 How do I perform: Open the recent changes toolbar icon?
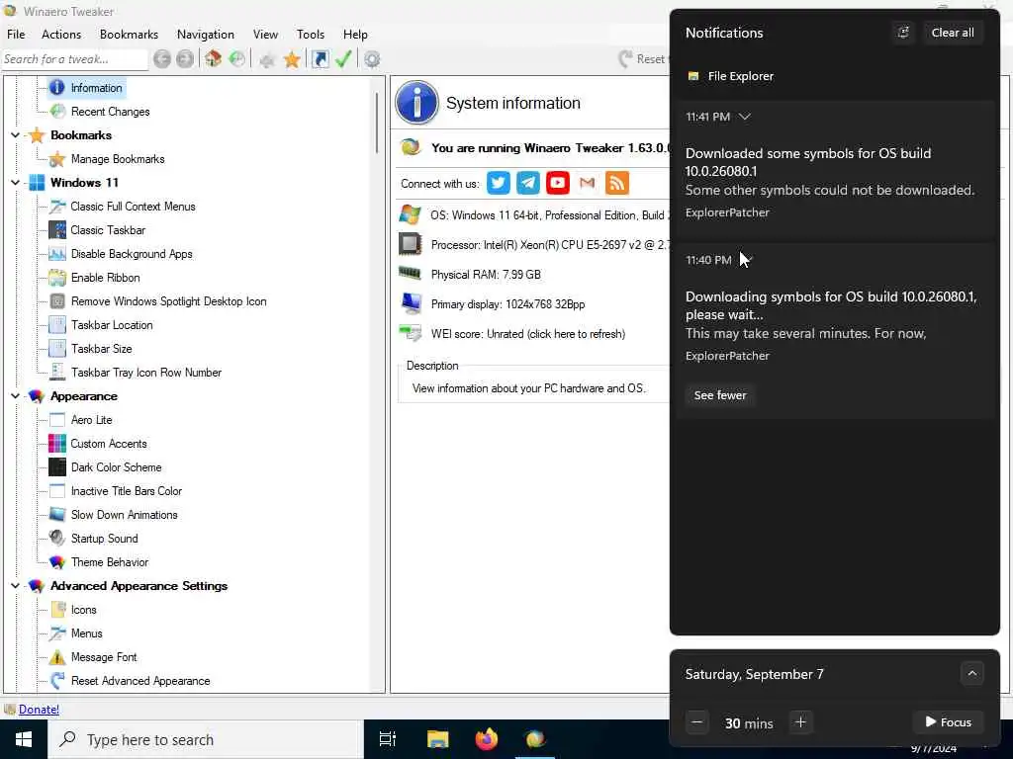point(237,59)
